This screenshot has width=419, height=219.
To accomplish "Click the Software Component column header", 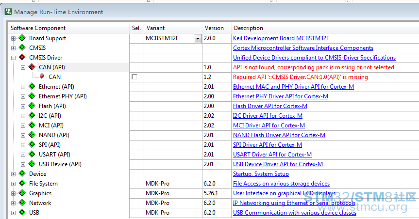I will pos(68,28).
